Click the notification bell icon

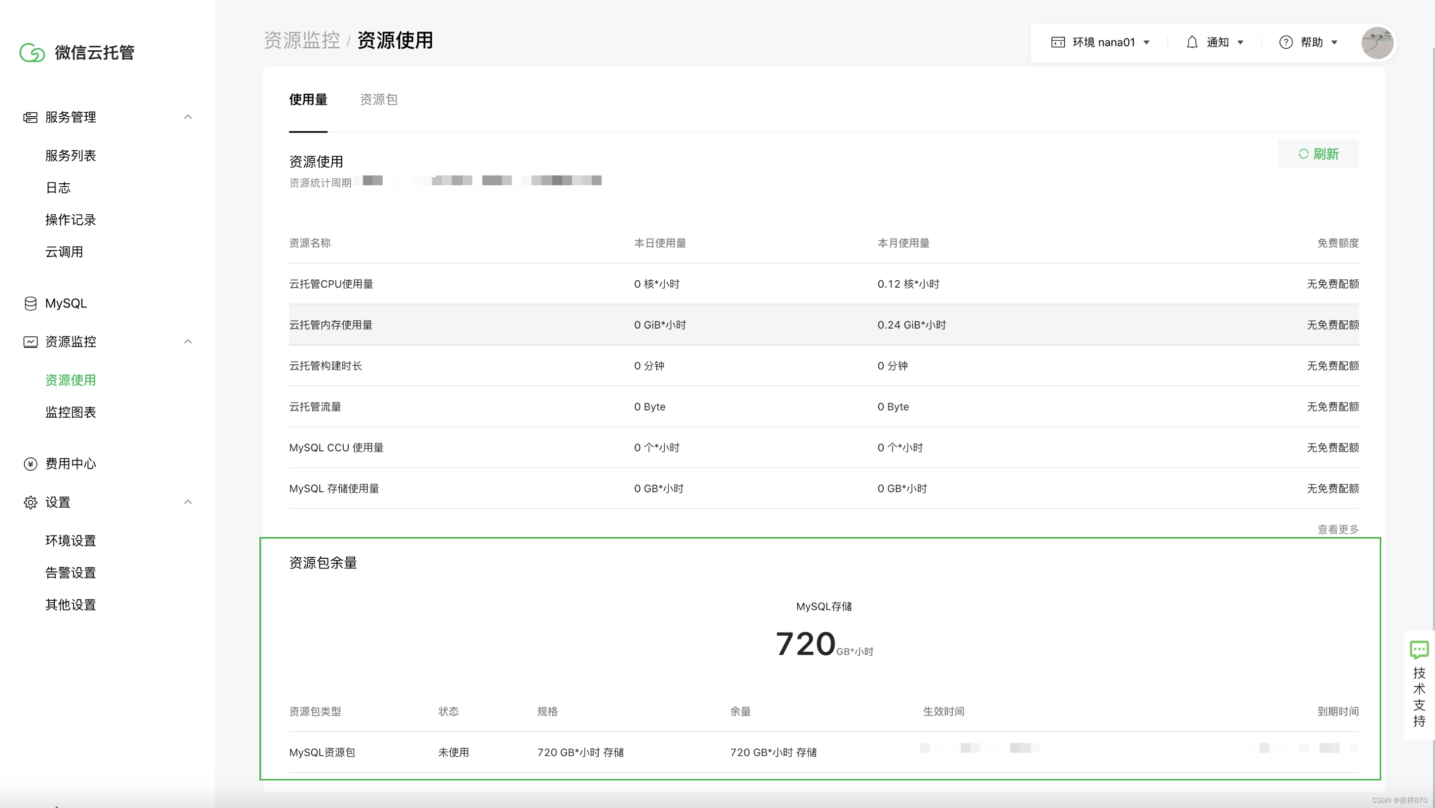(1191, 42)
